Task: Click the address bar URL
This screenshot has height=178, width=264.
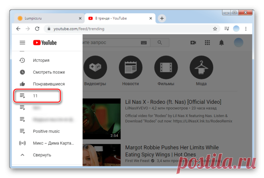Action: pos(79,29)
